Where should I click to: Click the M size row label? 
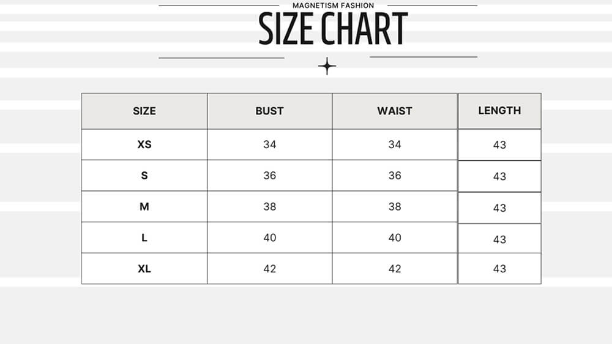point(144,207)
